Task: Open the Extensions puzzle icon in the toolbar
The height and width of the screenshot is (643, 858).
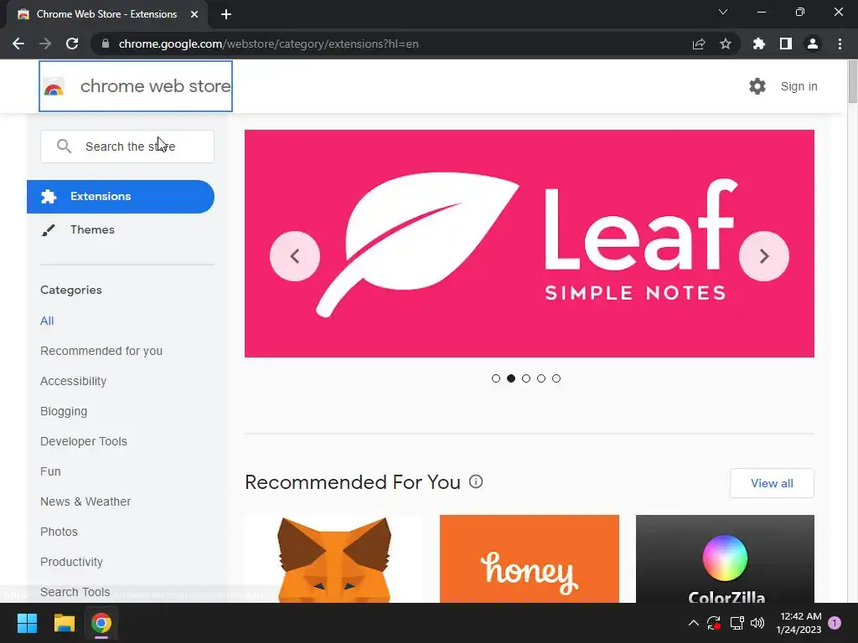Action: (x=759, y=44)
